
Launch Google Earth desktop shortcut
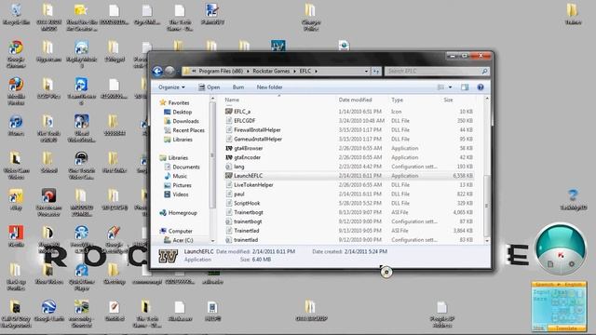point(49,311)
